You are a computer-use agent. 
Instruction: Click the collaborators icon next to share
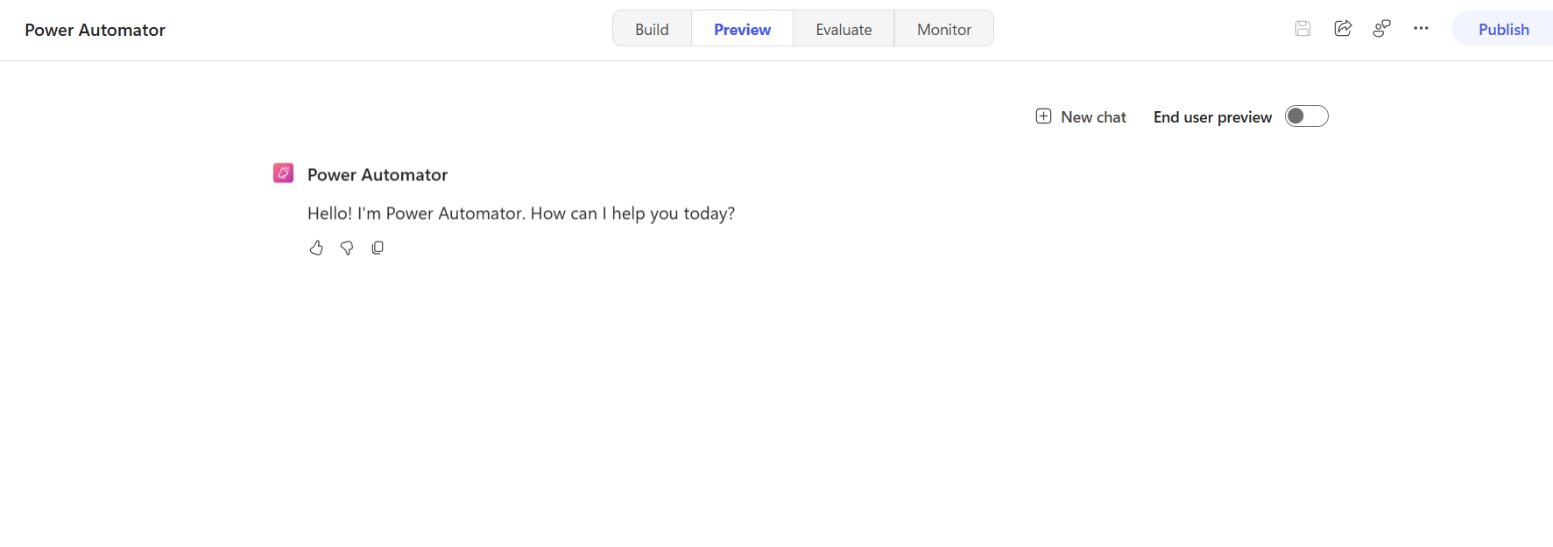pos(1381,28)
